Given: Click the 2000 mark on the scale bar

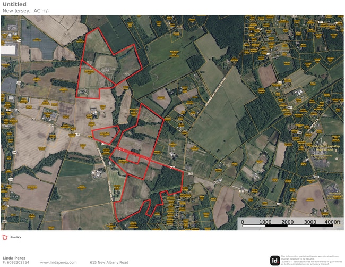Looking at the screenshot, I should click(287, 222).
